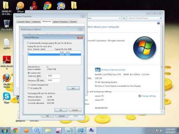This screenshot has height=134, width=179.
Task: Click the volume speaker tray icon
Action: 161,131
